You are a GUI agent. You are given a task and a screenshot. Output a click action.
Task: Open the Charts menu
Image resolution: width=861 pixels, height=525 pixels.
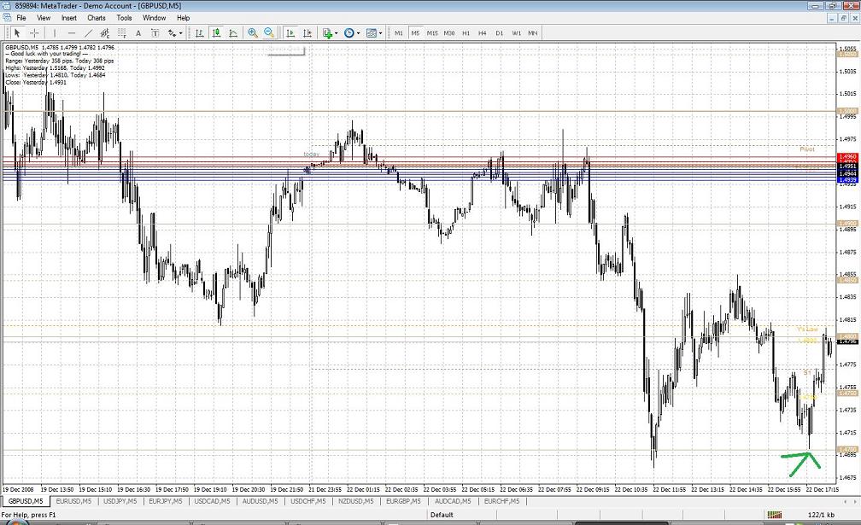(96, 18)
